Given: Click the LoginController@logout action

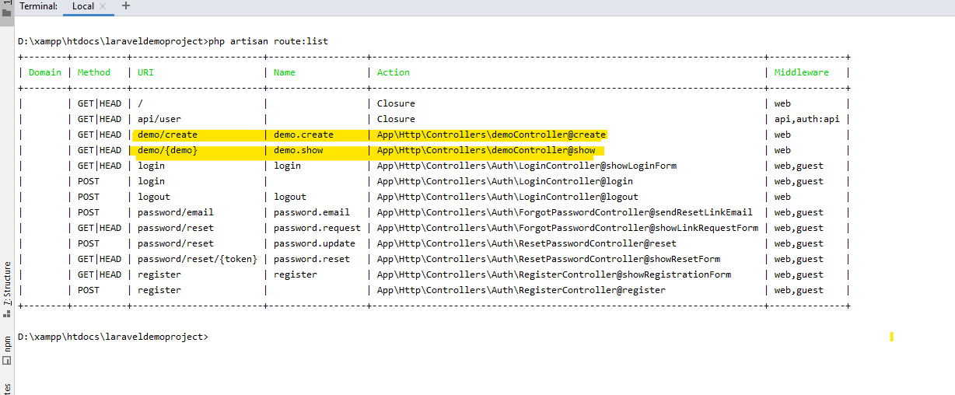Looking at the screenshot, I should [508, 197].
